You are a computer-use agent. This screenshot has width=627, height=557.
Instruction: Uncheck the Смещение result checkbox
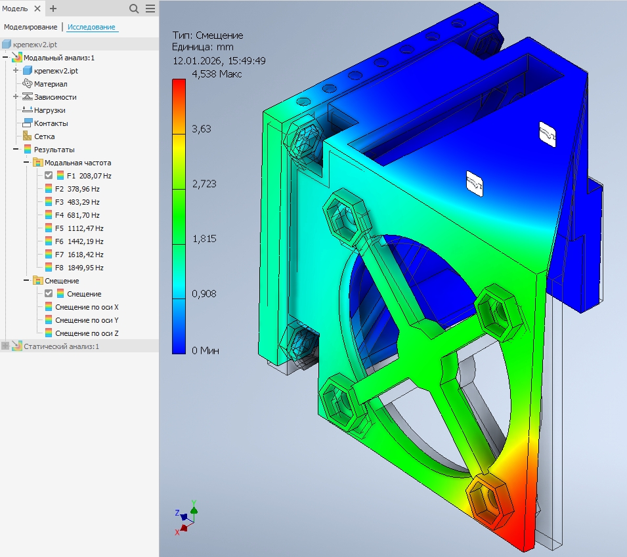pos(49,294)
